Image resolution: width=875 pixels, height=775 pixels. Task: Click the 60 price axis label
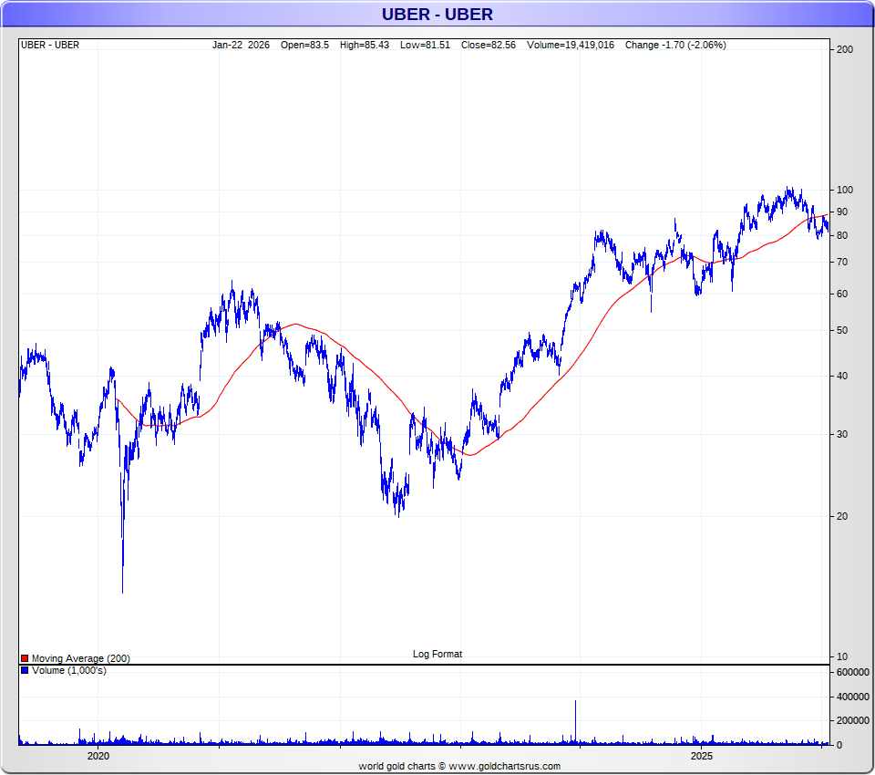pyautogui.click(x=842, y=294)
